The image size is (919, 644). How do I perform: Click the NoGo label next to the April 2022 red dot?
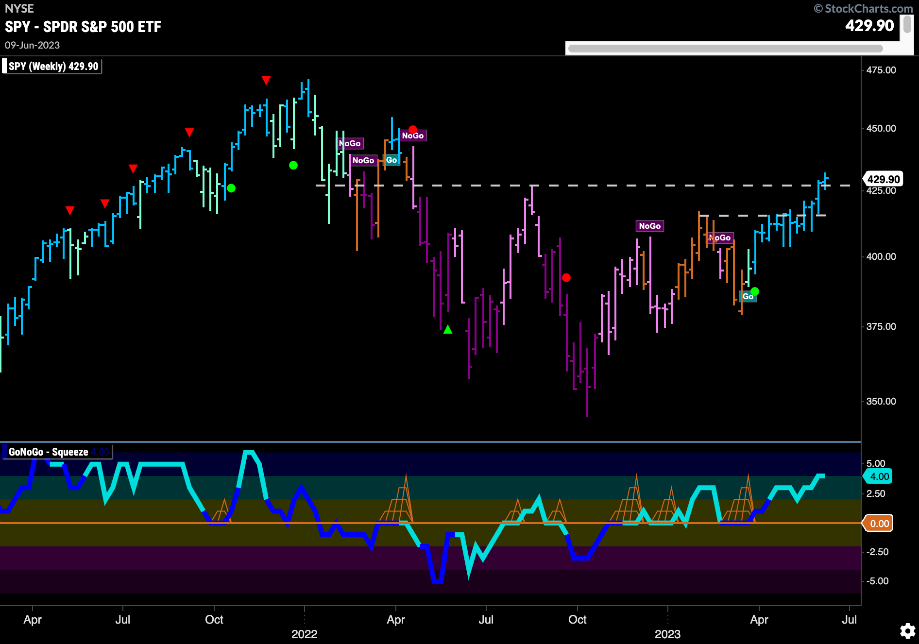click(412, 136)
